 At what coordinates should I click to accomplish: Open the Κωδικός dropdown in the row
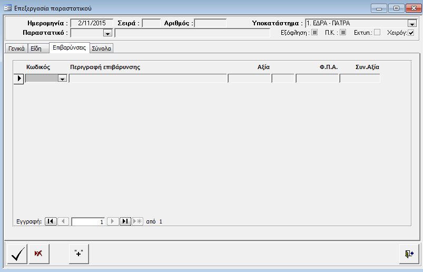pos(63,79)
